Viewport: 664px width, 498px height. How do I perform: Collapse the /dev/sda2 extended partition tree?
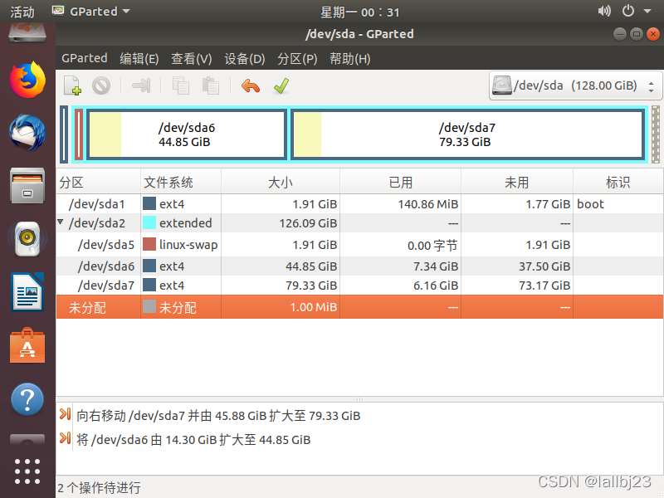(x=61, y=222)
